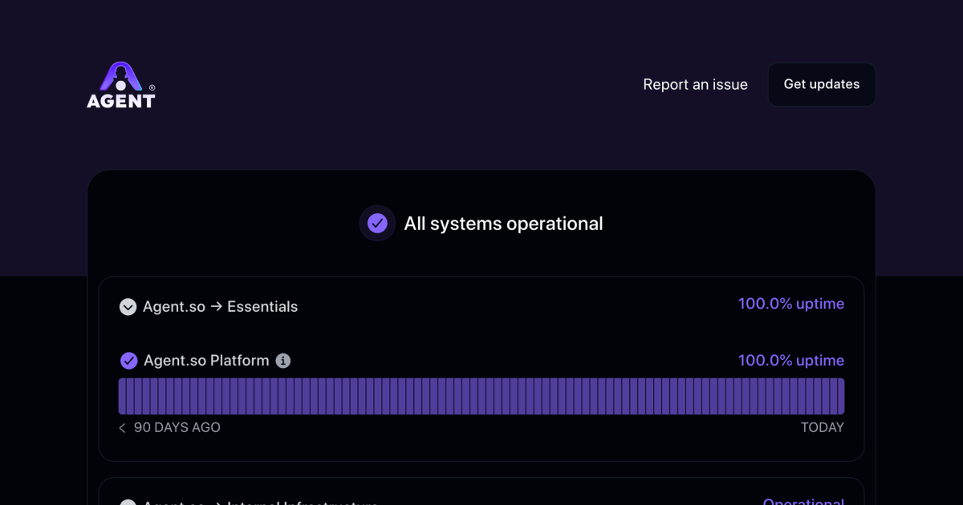The image size is (963, 505).
Task: Click the Agent.so → Essentials group title
Action: pyautogui.click(x=220, y=307)
